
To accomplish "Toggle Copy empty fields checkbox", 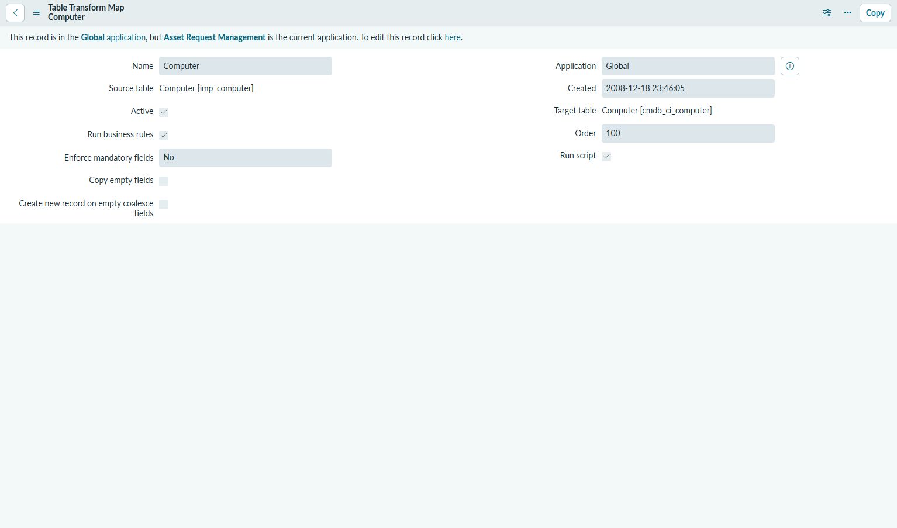I will [x=164, y=181].
